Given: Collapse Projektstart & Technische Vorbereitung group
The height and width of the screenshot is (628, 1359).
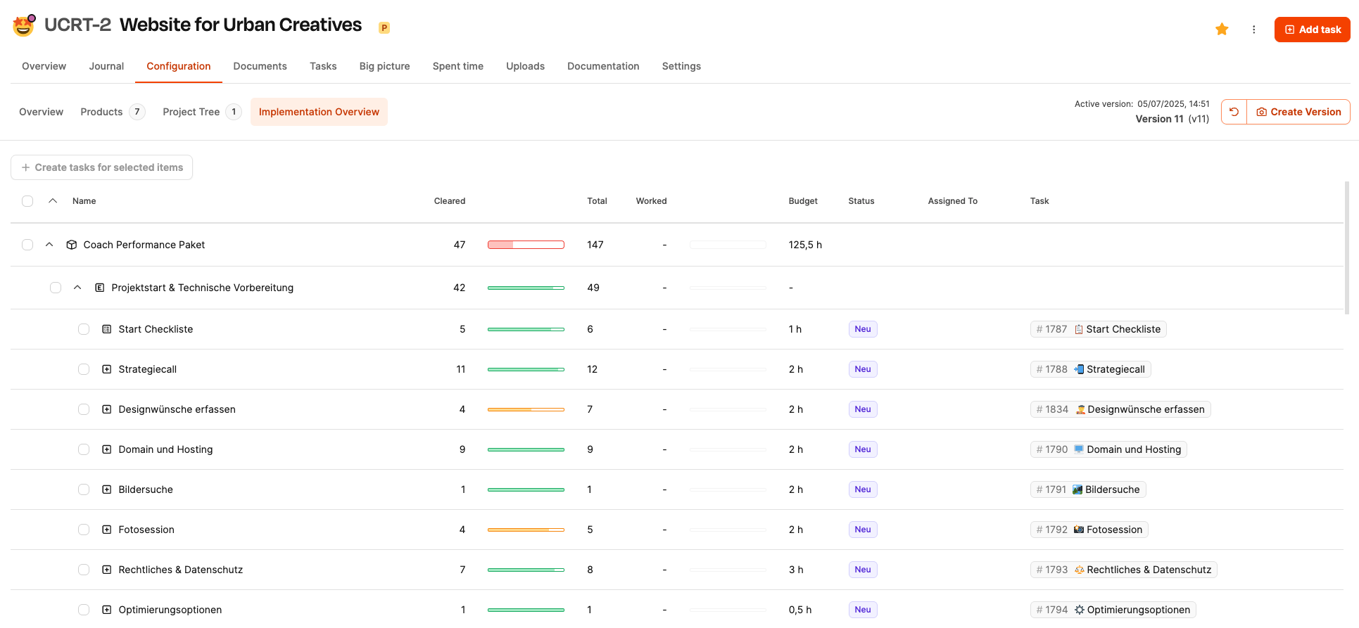Looking at the screenshot, I should click(x=77, y=288).
